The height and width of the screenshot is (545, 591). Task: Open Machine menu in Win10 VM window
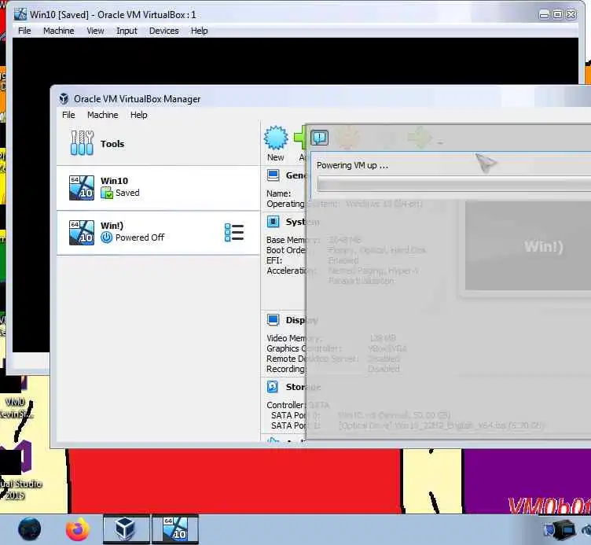[x=58, y=31]
